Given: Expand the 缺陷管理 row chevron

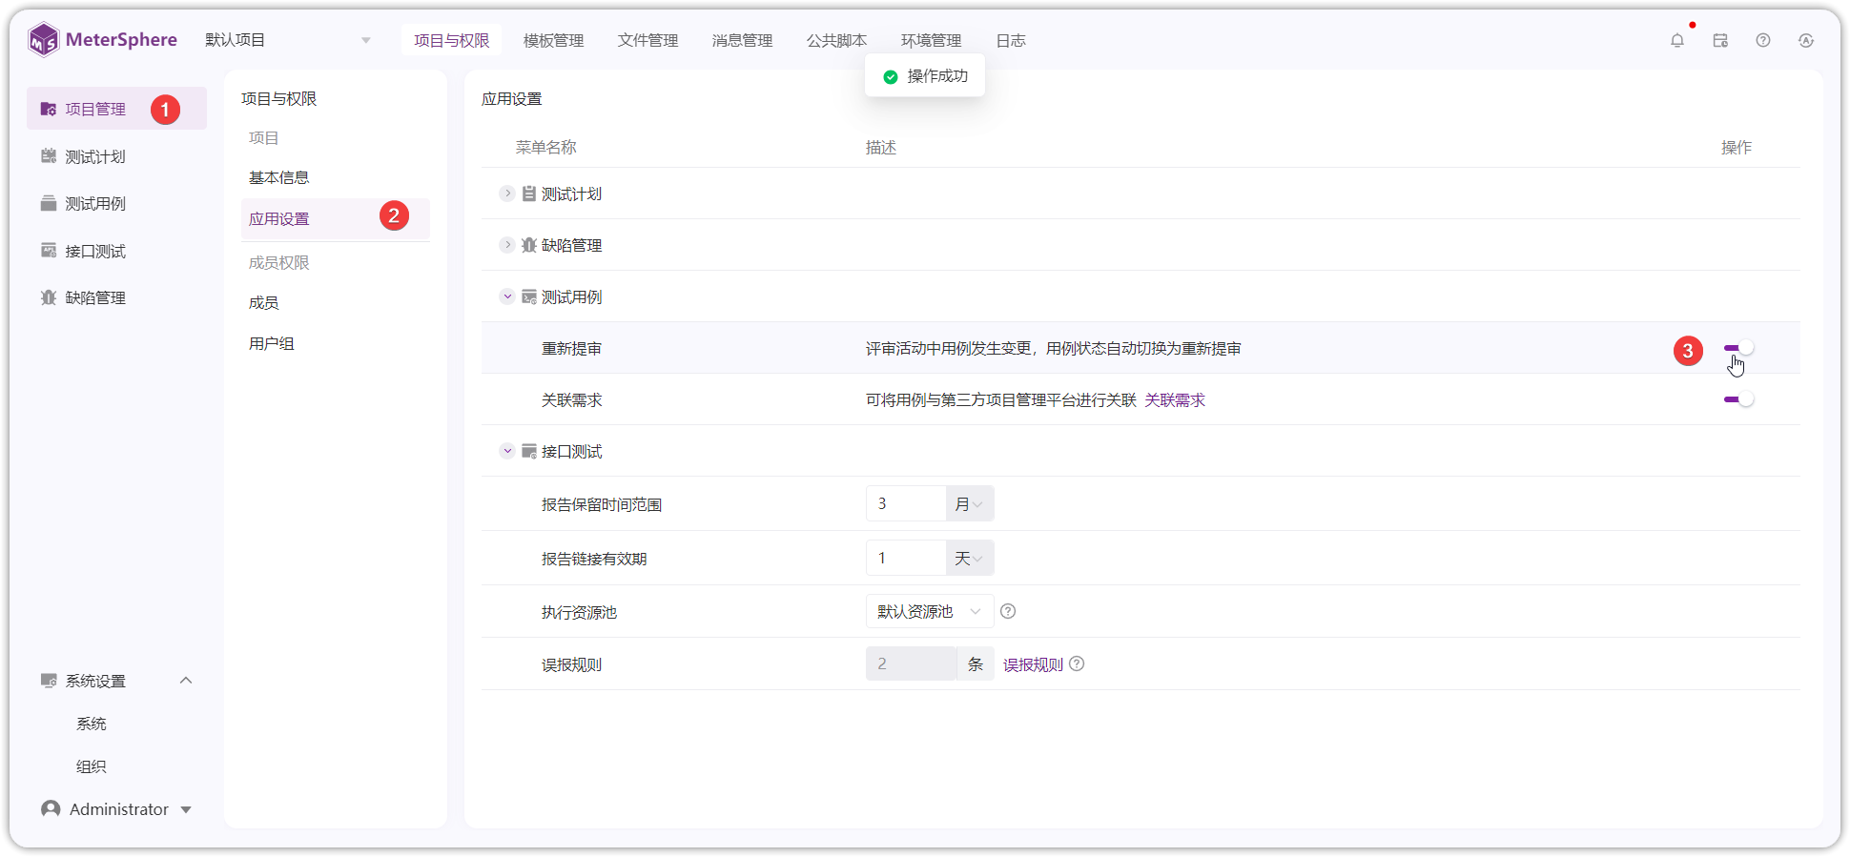Looking at the screenshot, I should coord(507,245).
